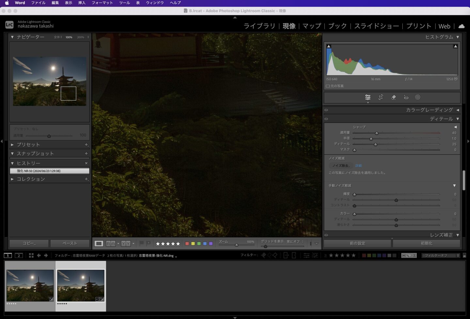Toggle the ディテール panel visibility eye
This screenshot has width=470, height=319.
click(326, 119)
